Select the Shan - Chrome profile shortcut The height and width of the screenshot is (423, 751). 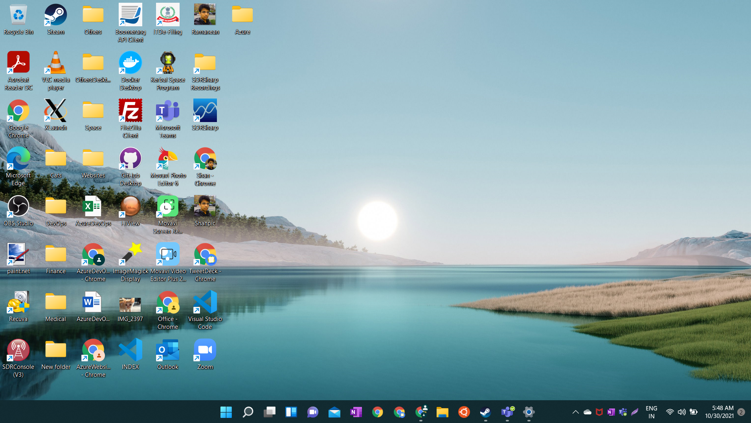tap(205, 167)
